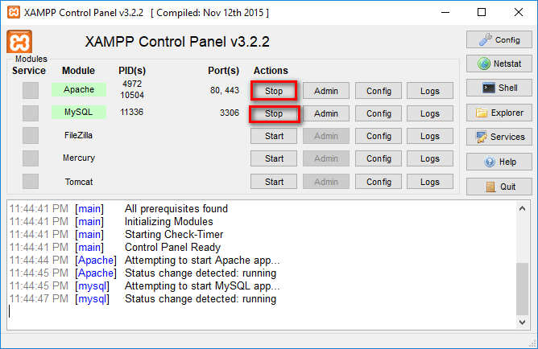The image size is (538, 349).
Task: Click the FileZilla module name
Action: coord(78,135)
